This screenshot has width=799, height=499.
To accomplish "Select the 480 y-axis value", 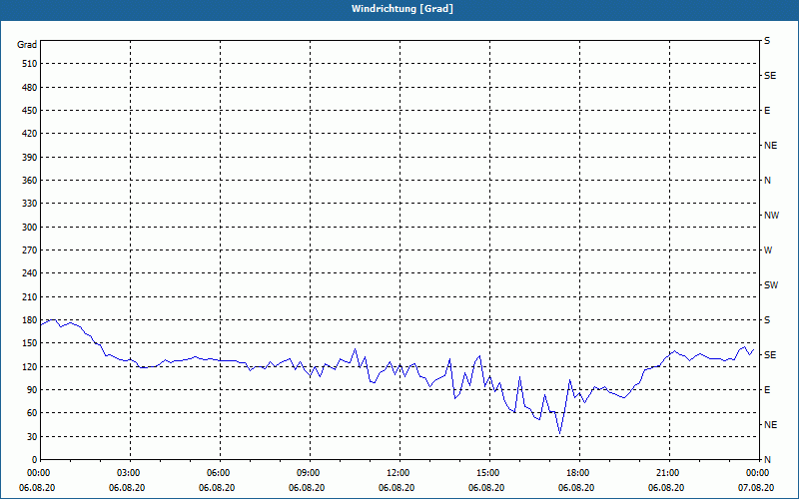I will 30,88.
